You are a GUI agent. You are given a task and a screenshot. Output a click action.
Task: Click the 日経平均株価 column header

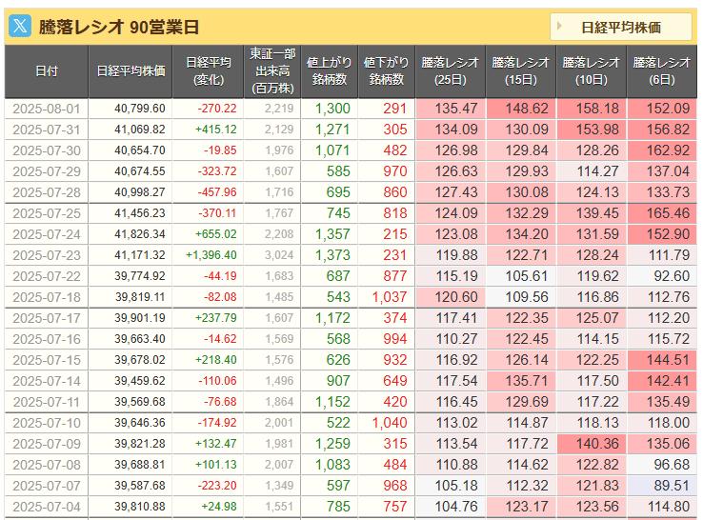pyautogui.click(x=131, y=70)
